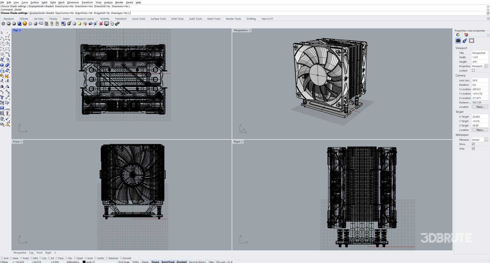Open the Circle tool in the side toolbar
This screenshot has width=490, height=263.
point(2,43)
